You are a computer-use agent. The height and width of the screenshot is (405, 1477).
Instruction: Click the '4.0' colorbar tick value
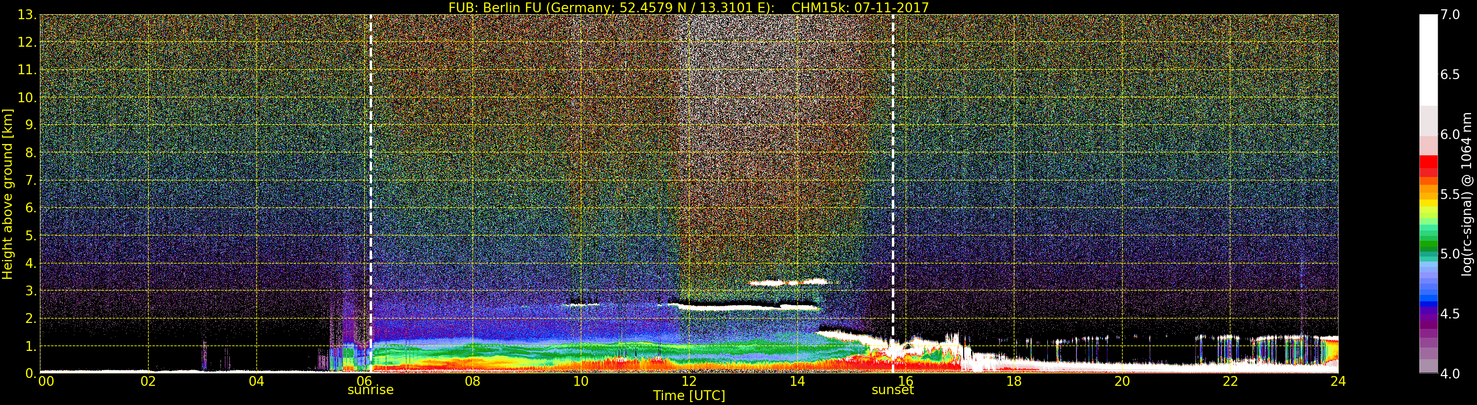[x=1450, y=374]
